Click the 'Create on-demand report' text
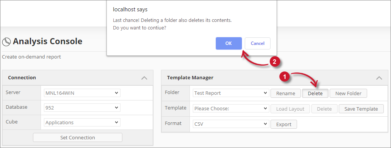Screen dimensions: 391x148 pyautogui.click(x=31, y=57)
